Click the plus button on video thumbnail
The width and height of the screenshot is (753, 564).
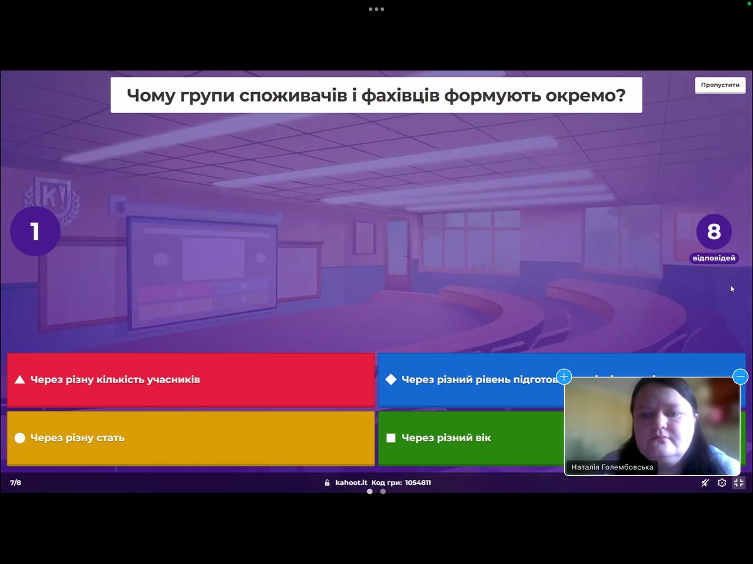coord(564,377)
